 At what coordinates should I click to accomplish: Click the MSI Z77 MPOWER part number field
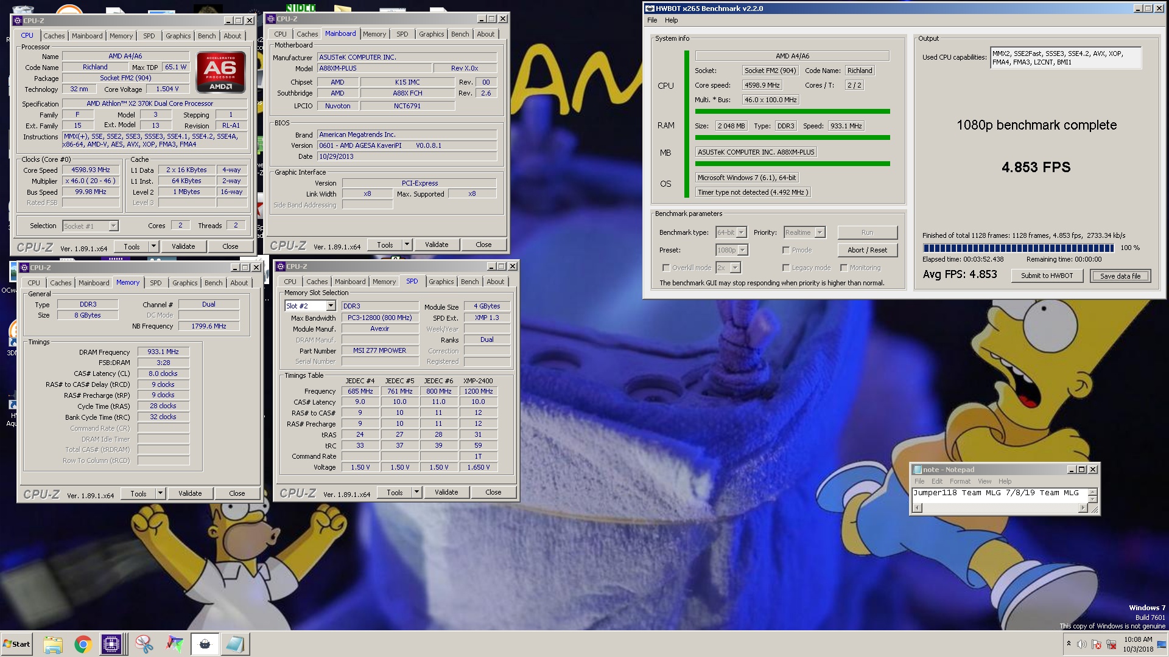379,351
